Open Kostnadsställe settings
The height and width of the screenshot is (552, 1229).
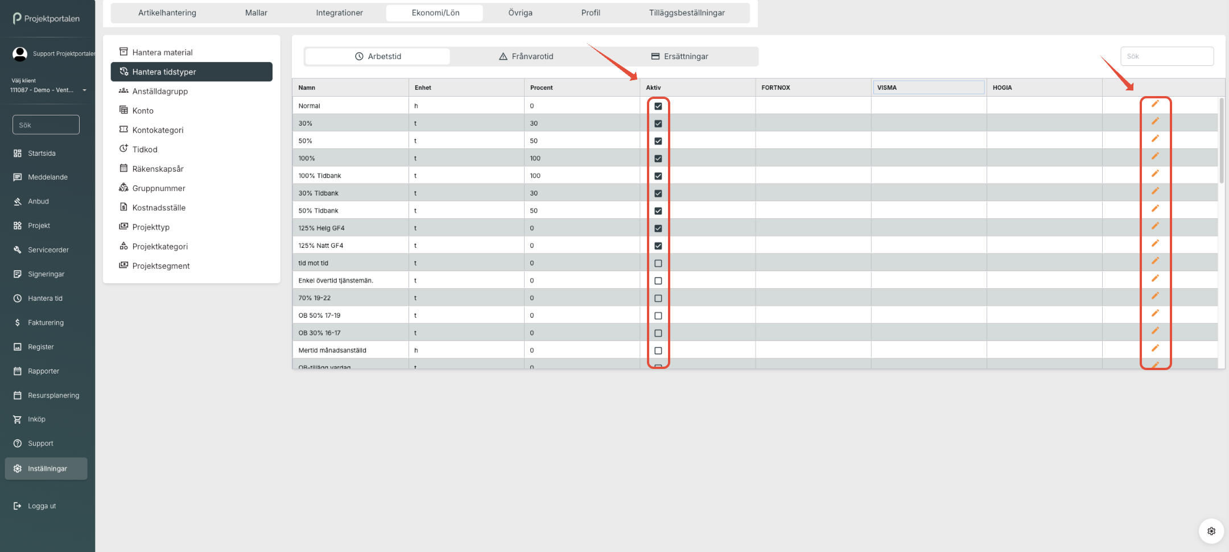click(191, 207)
